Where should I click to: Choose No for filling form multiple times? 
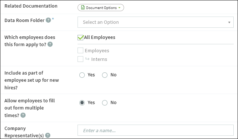105,103
